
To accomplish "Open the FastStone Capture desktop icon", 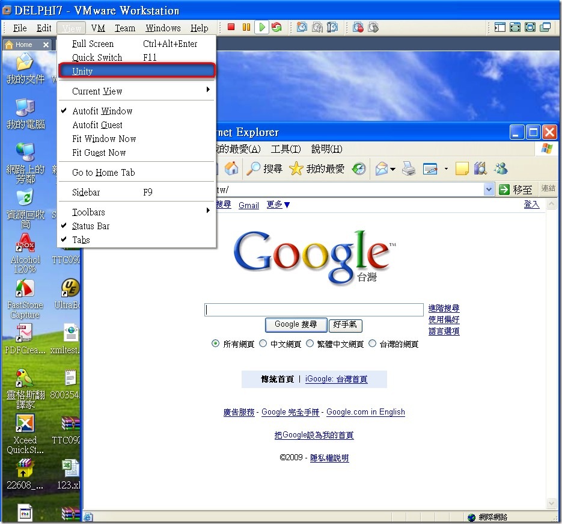I will coord(25,299).
